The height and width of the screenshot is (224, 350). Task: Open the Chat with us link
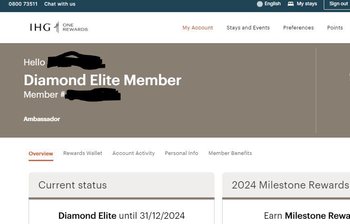(60, 4)
